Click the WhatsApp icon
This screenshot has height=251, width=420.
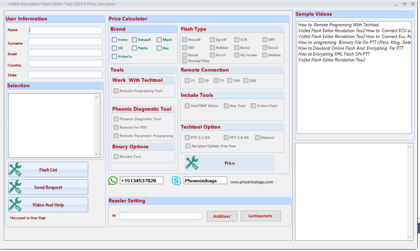[113, 181]
